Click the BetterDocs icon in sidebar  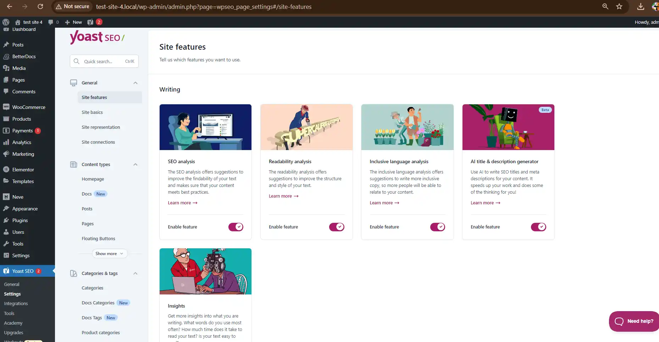tap(6, 56)
